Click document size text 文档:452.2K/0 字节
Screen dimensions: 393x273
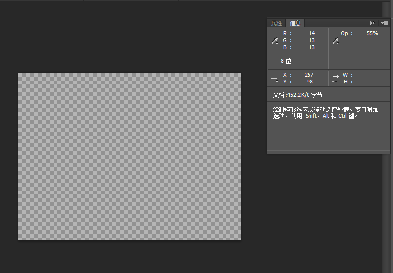pos(298,95)
